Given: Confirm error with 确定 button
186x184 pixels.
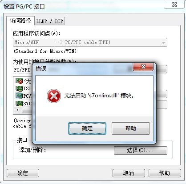Looking at the screenshot, I should coord(87,128).
